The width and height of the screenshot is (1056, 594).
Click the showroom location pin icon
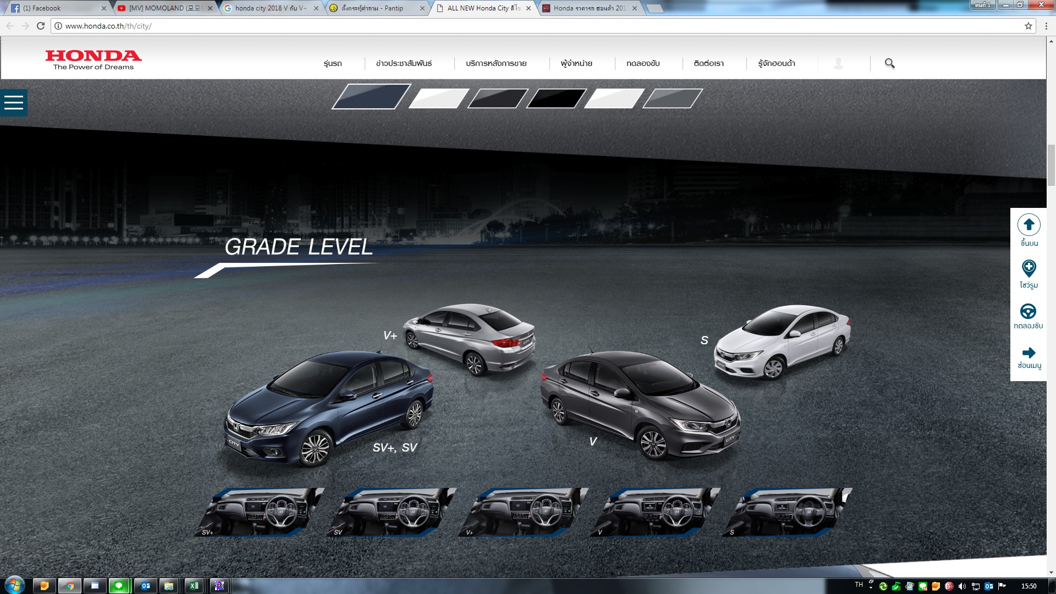pyautogui.click(x=1028, y=268)
